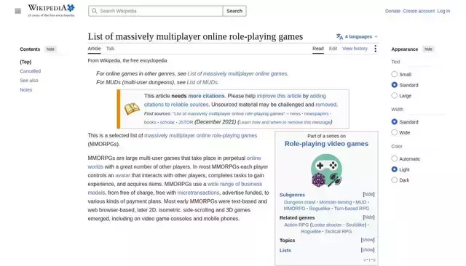Open Soulslike link
Screen dimensions: 466x266
(355, 225)
